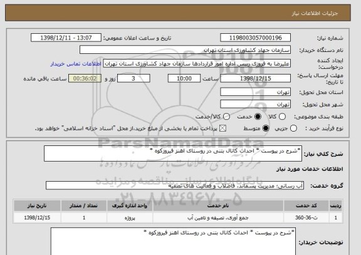Click the توضیحات خریدار text area
This screenshot has width=361, height=255.
pos(173,241)
